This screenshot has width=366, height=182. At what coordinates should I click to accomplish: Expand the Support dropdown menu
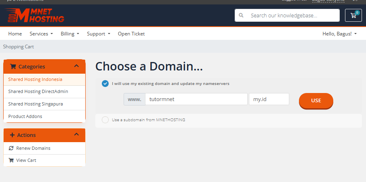pyautogui.click(x=99, y=34)
